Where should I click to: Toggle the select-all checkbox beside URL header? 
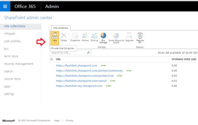pos(51,59)
